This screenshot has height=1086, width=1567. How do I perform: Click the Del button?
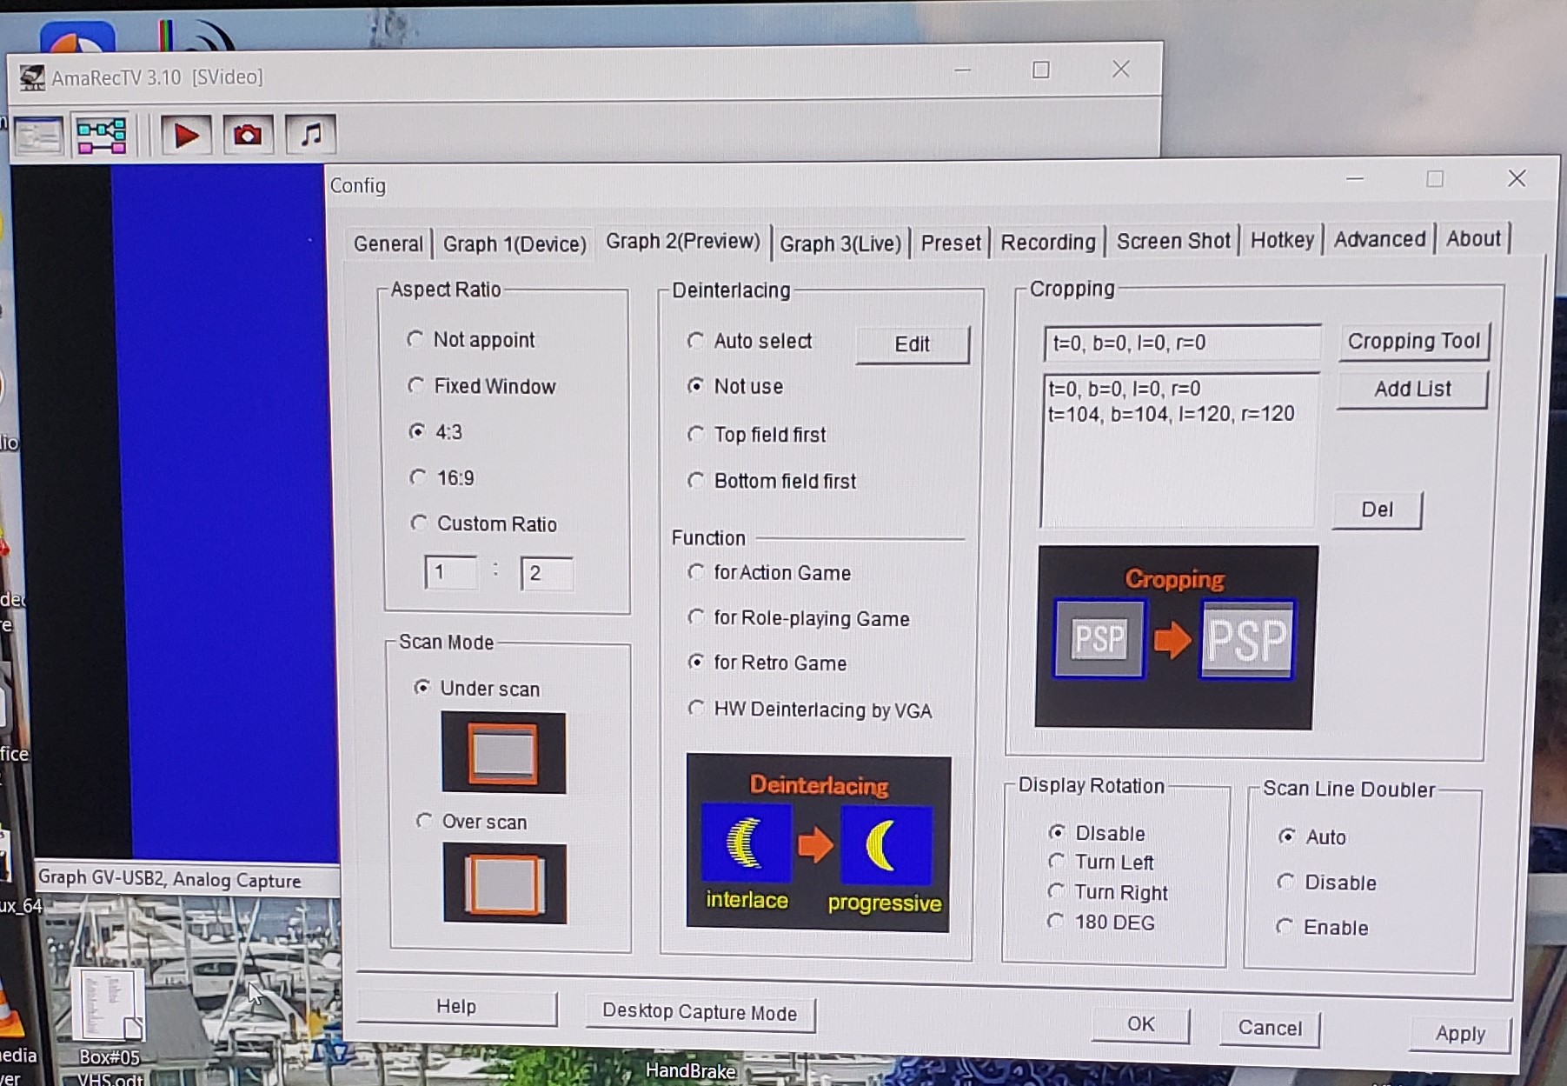click(x=1377, y=510)
